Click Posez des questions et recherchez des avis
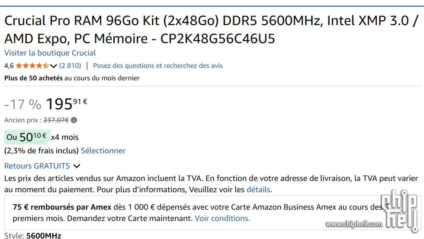The height and width of the screenshot is (239, 424). tap(158, 66)
